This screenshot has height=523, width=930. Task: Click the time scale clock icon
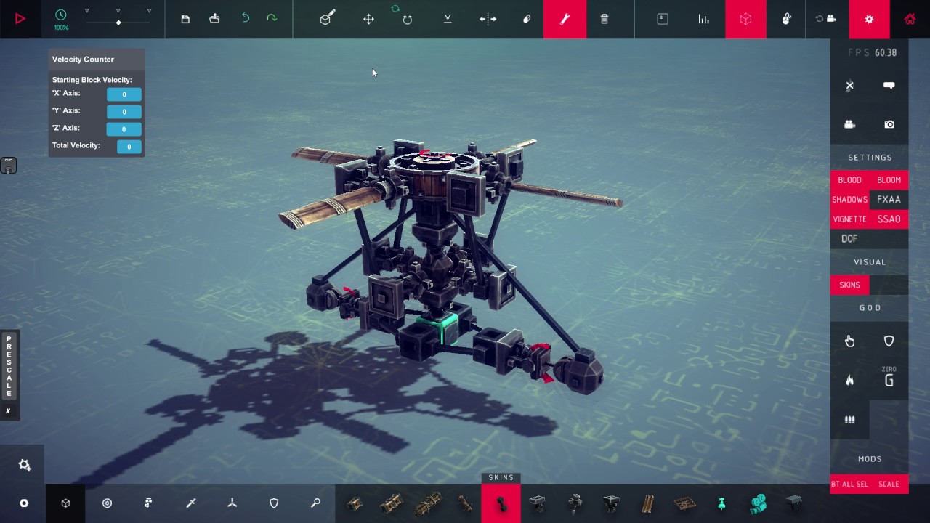point(61,15)
